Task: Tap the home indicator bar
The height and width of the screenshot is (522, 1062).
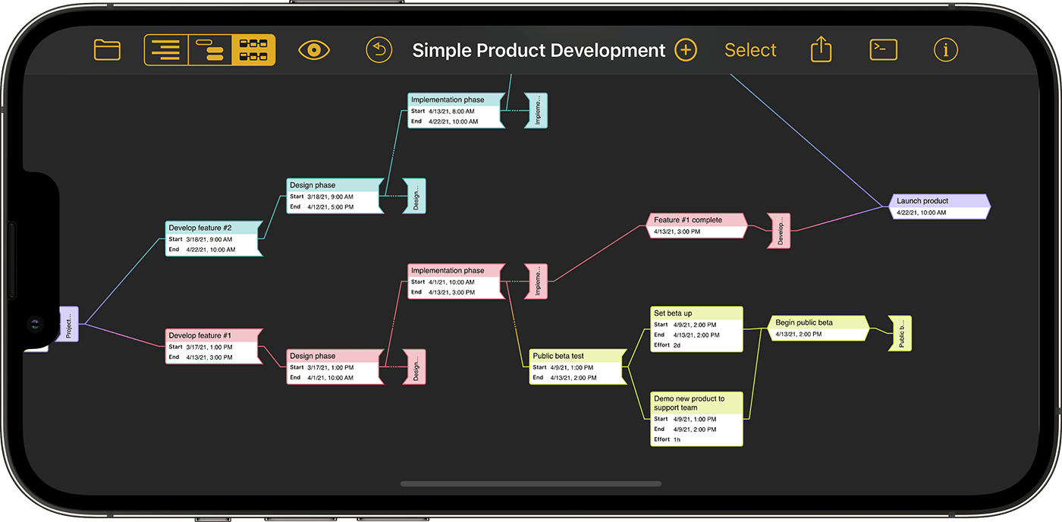Action: [531, 483]
